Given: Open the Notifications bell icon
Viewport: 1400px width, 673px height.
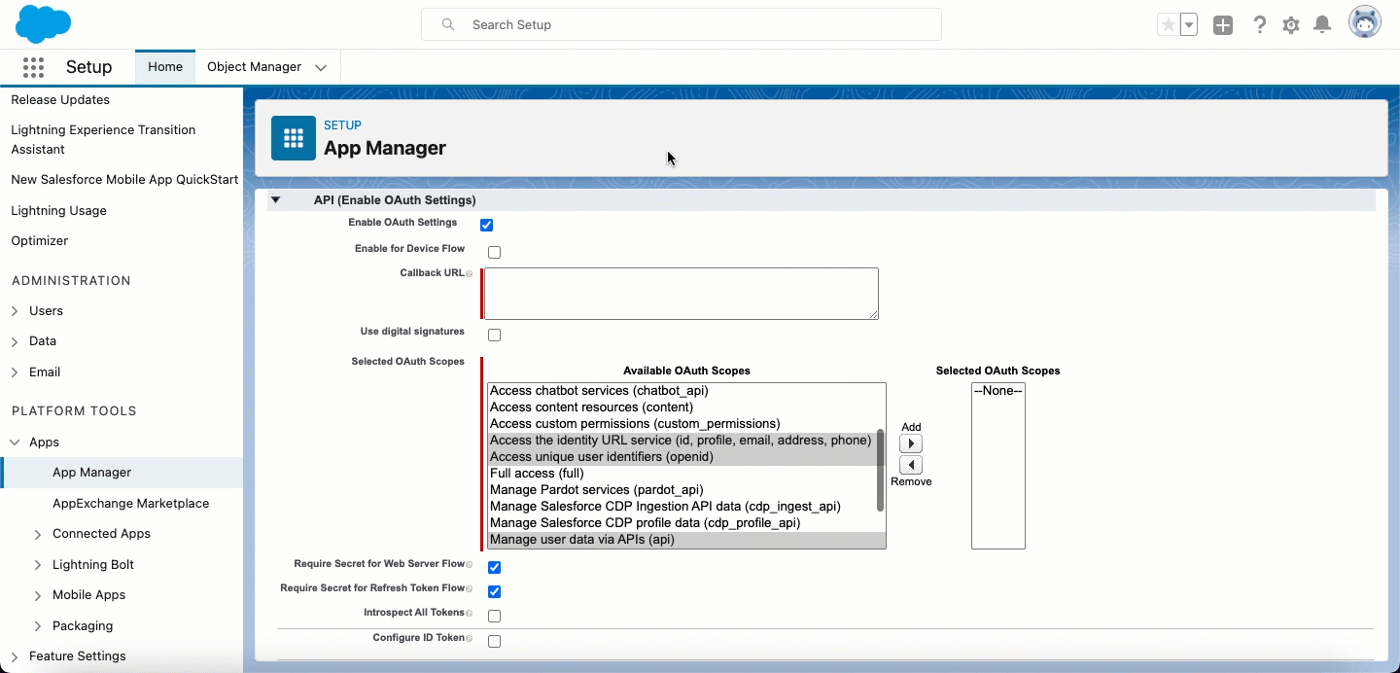Looking at the screenshot, I should point(1322,25).
